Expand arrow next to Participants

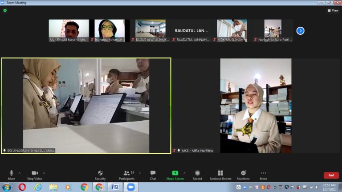(x=140, y=173)
